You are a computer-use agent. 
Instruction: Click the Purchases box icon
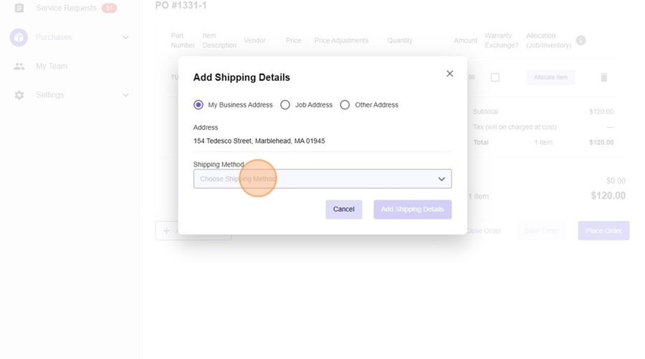click(x=19, y=37)
